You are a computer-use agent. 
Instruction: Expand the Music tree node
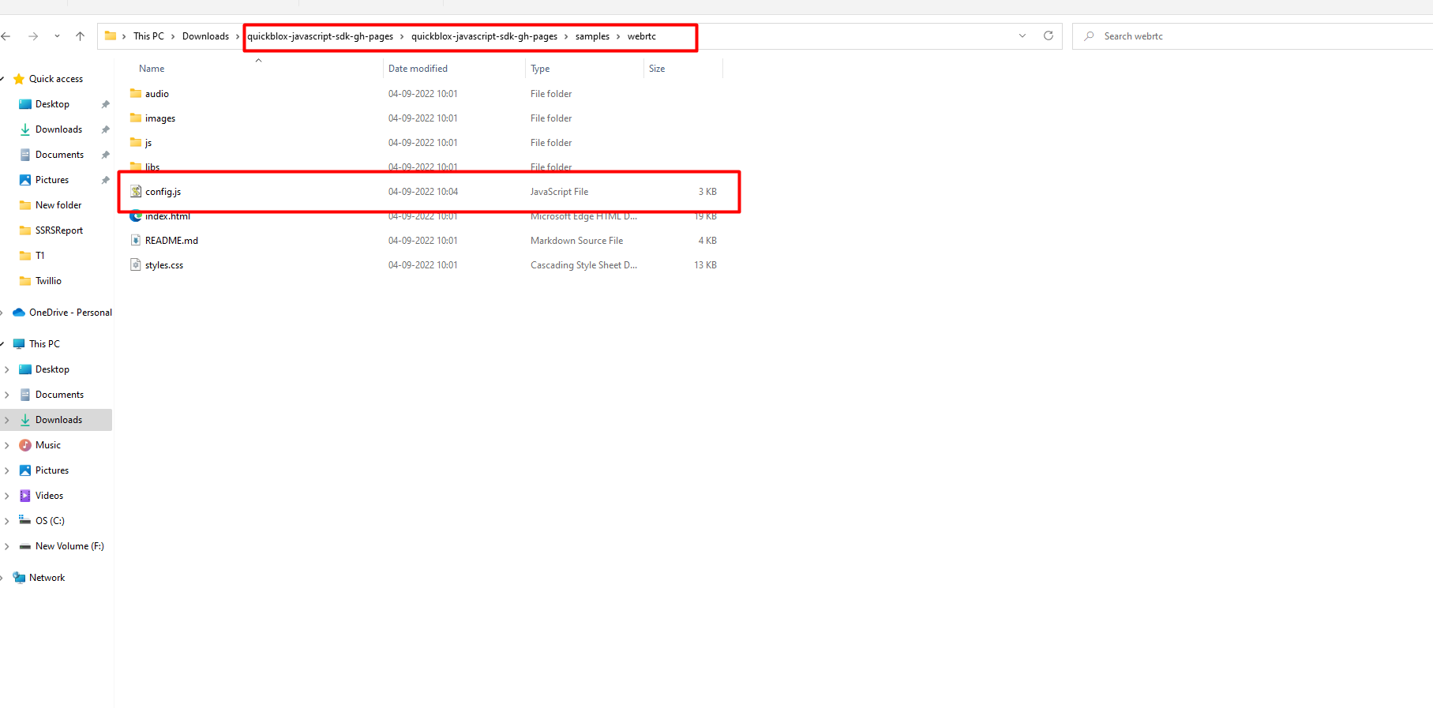click(7, 445)
